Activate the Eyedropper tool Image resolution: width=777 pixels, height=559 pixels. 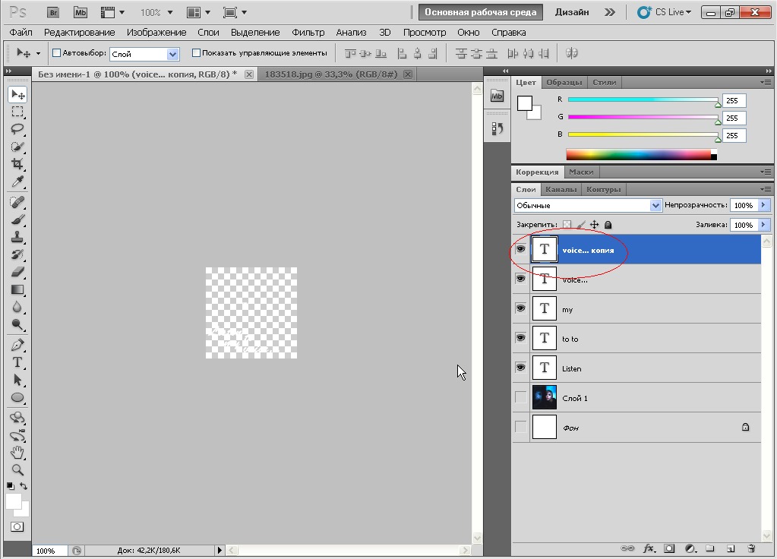[17, 182]
